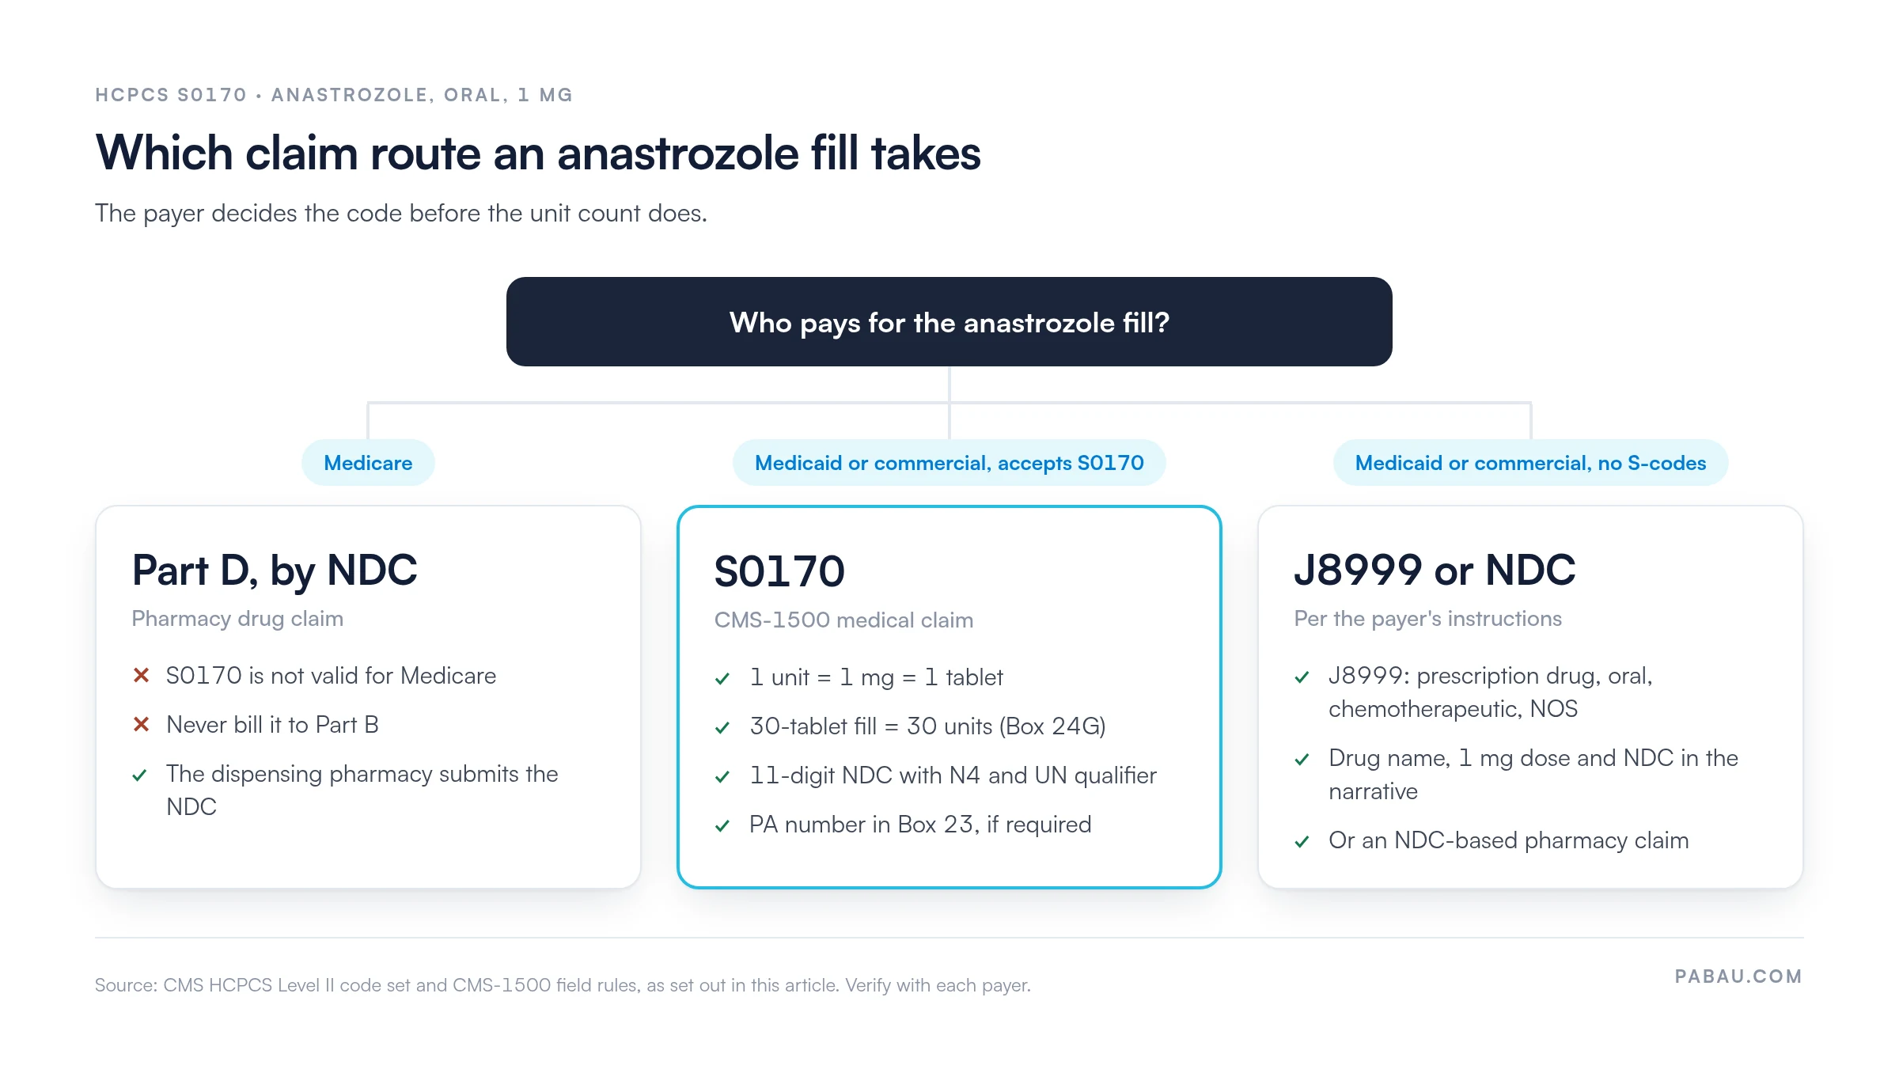Open the PABAU.COM link in the footer
The image size is (1899, 1073).
point(1738,976)
